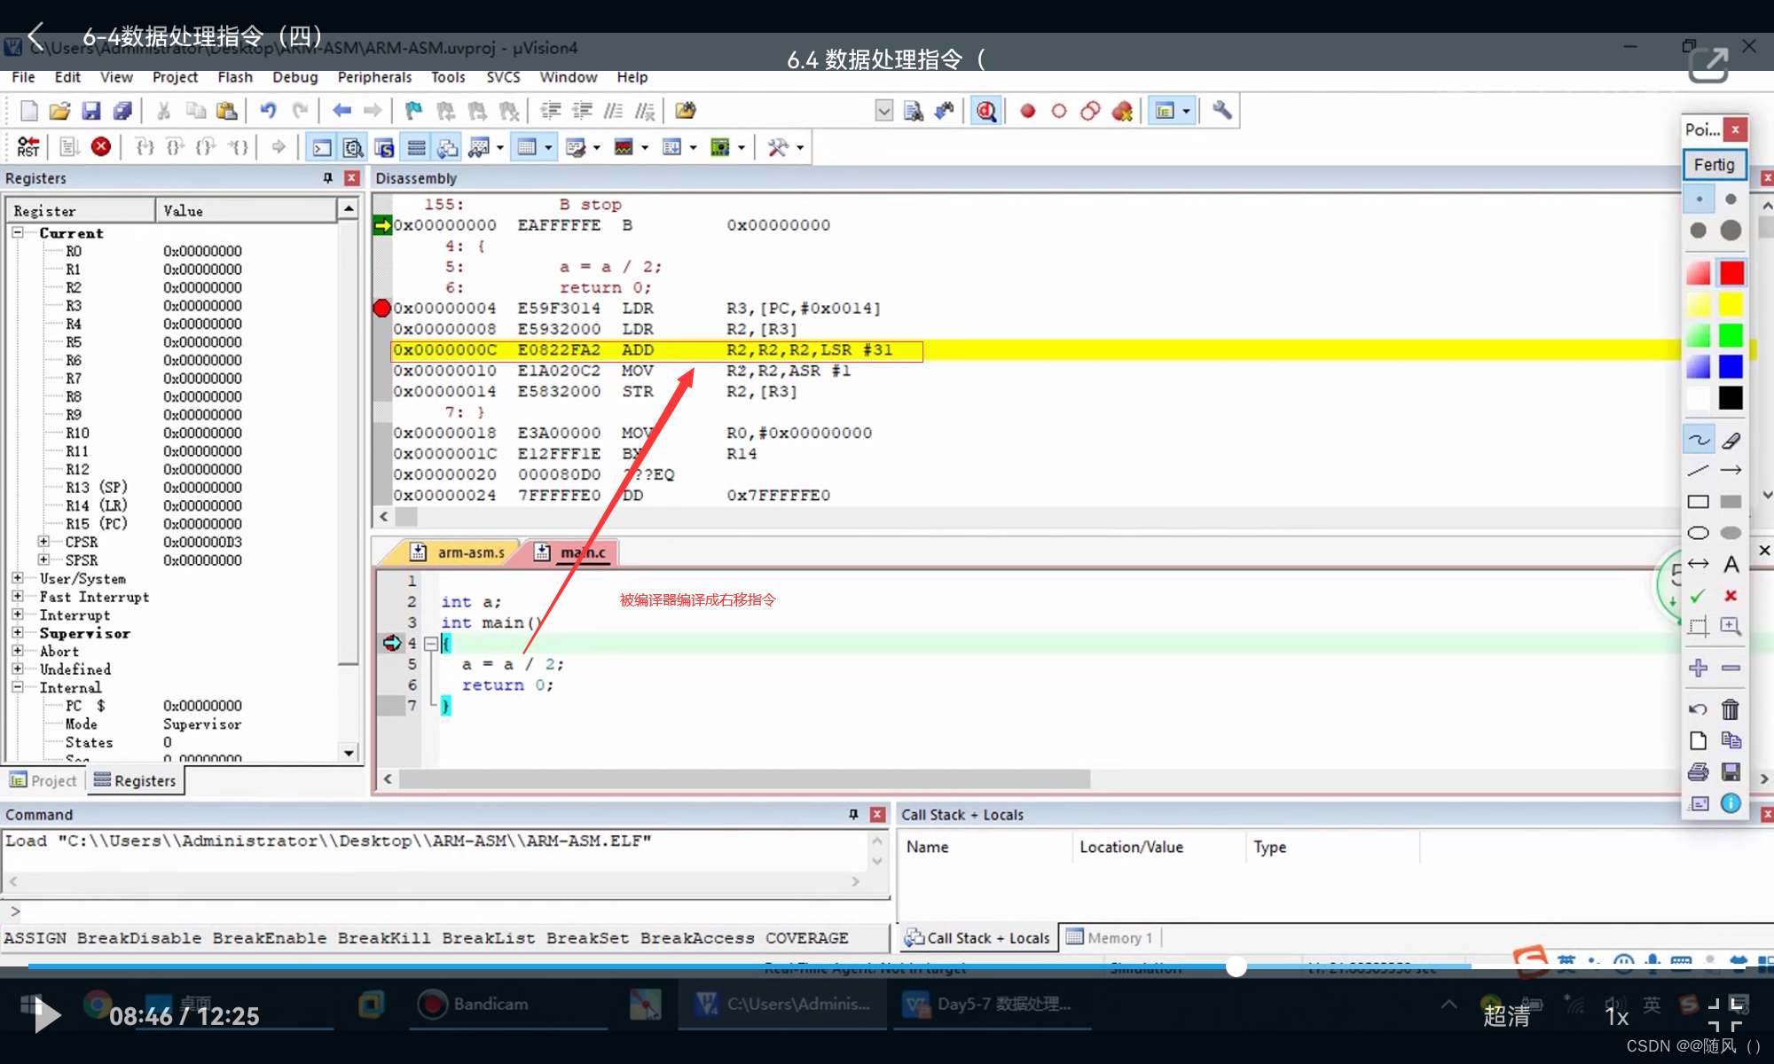Click the Start/Stop Debug Session icon
The height and width of the screenshot is (1064, 1774).
coord(985,111)
